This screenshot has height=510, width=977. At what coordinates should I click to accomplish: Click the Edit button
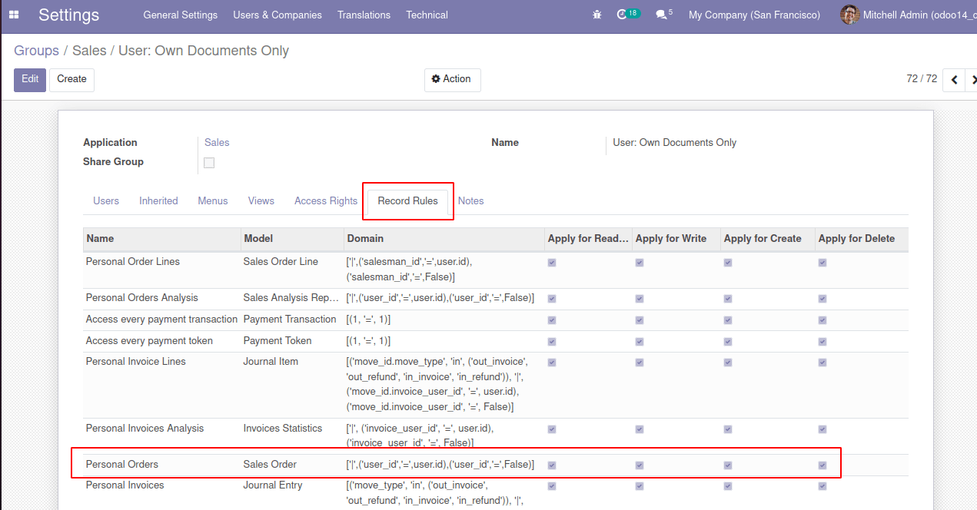(x=30, y=80)
